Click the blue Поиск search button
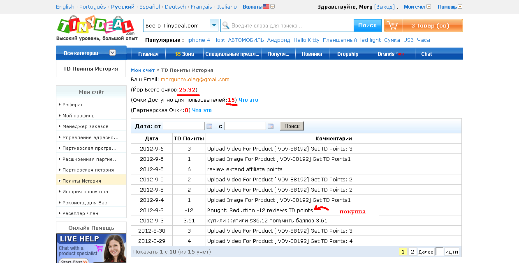Image resolution: width=519 pixels, height=263 pixels. 367,25
